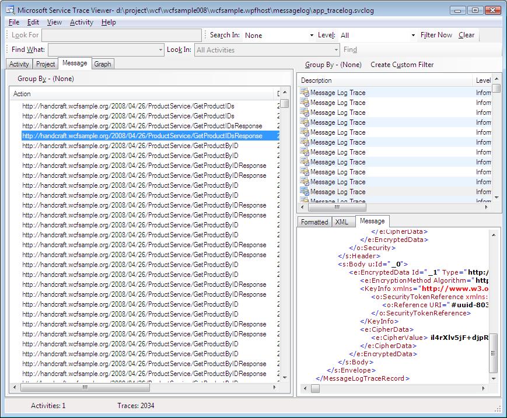This screenshot has height=418, width=507.
Task: Click the action list scroll down arrow
Action: [285, 377]
